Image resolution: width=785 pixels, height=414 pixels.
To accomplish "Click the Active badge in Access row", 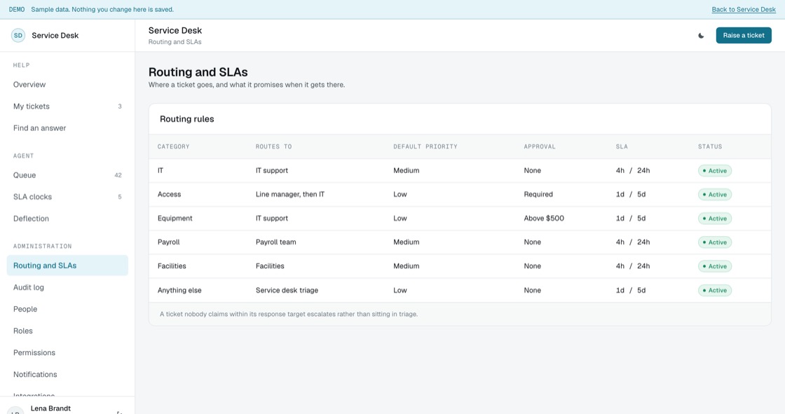I will point(715,195).
